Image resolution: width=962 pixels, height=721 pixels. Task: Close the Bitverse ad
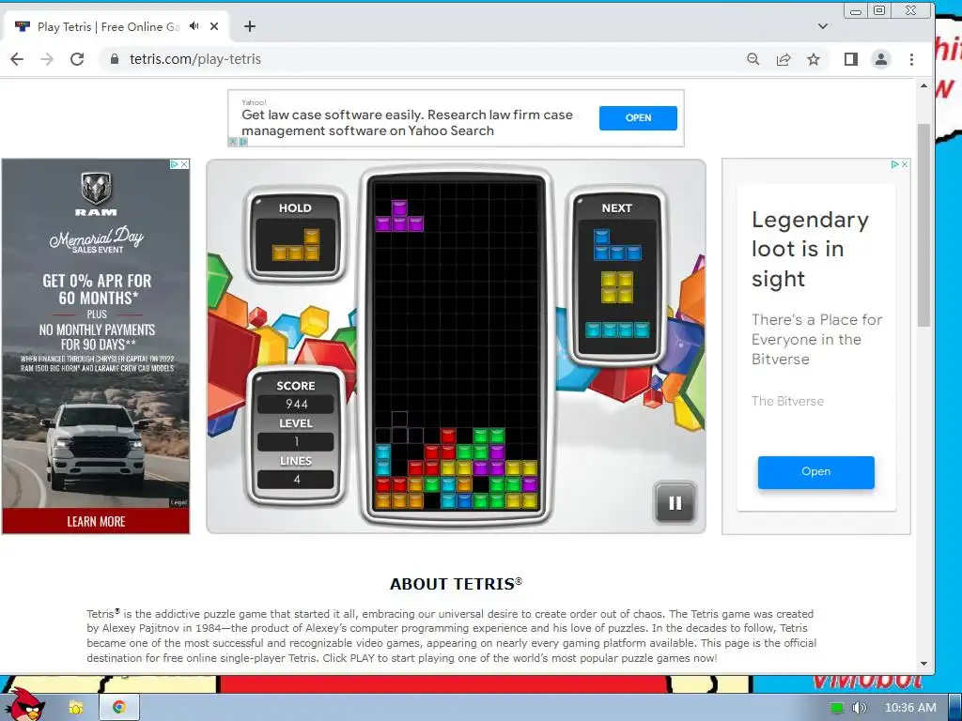(x=905, y=164)
